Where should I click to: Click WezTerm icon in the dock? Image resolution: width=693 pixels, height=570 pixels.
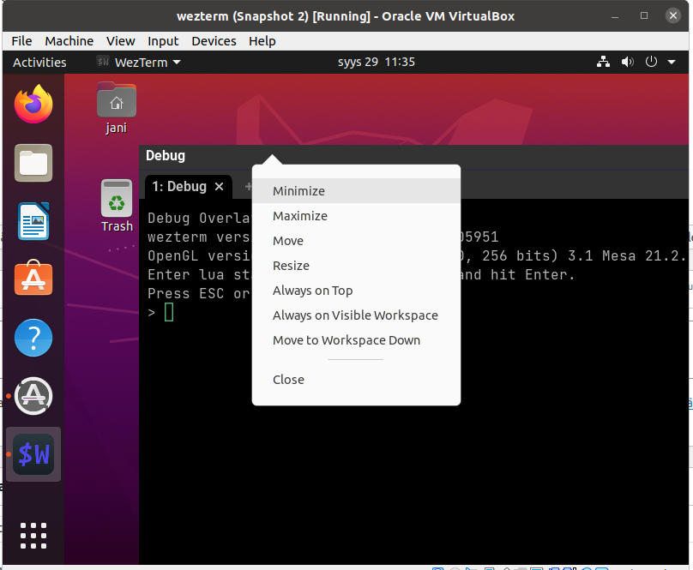(x=33, y=454)
